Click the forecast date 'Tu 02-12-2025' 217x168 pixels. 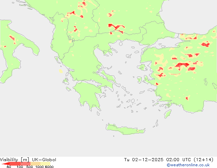click(144, 160)
